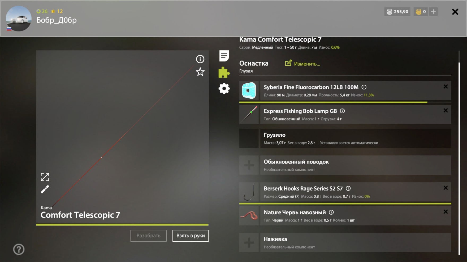The image size is (467, 262).
Task: Add gold coins with plus button
Action: [433, 12]
